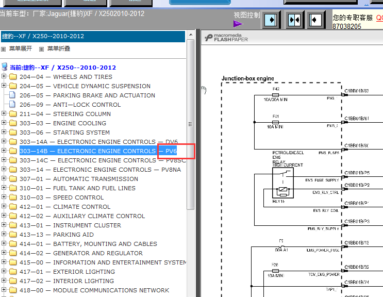Click the F42 fuse symbol in diagram
This screenshot has height=297, width=383.
(x=275, y=95)
